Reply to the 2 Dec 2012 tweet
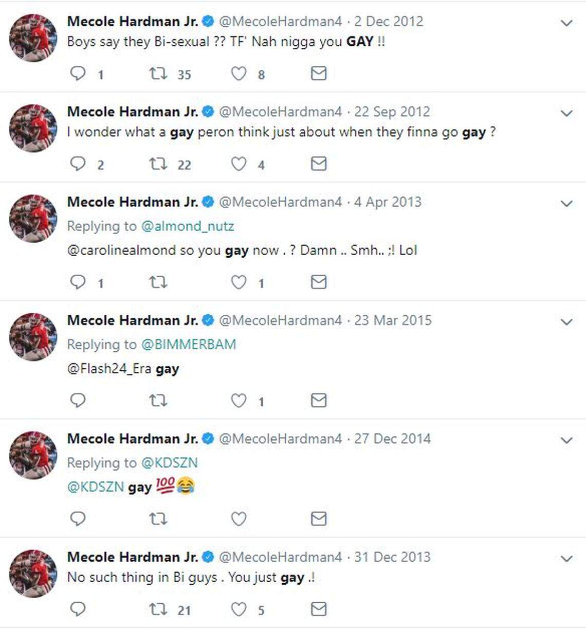 pyautogui.click(x=78, y=74)
